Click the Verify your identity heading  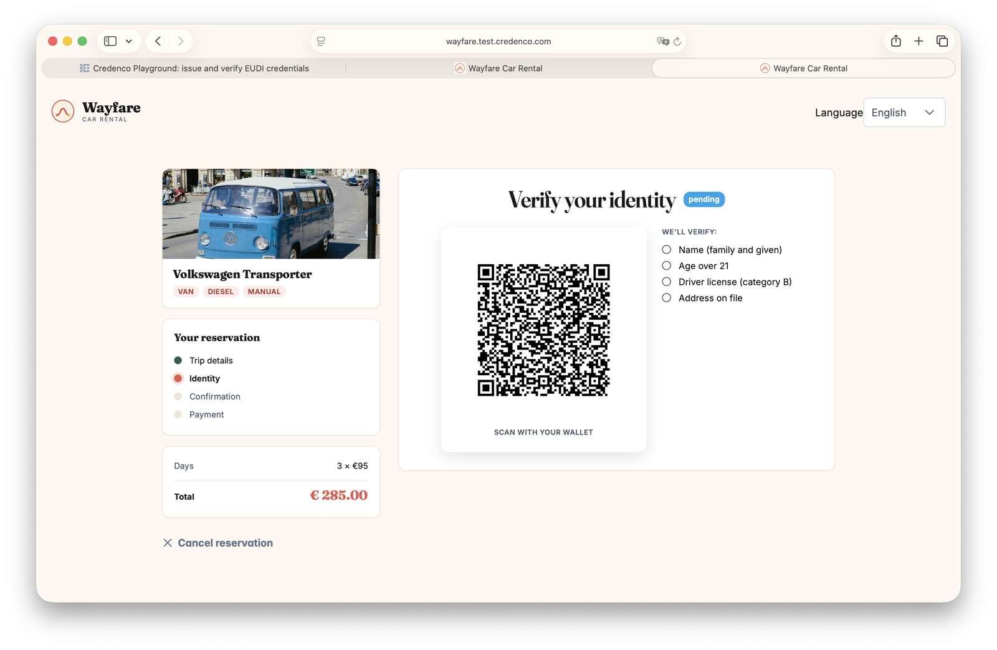592,200
